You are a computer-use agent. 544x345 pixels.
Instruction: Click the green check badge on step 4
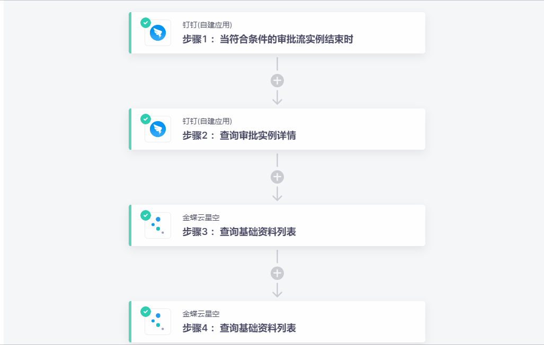click(146, 312)
